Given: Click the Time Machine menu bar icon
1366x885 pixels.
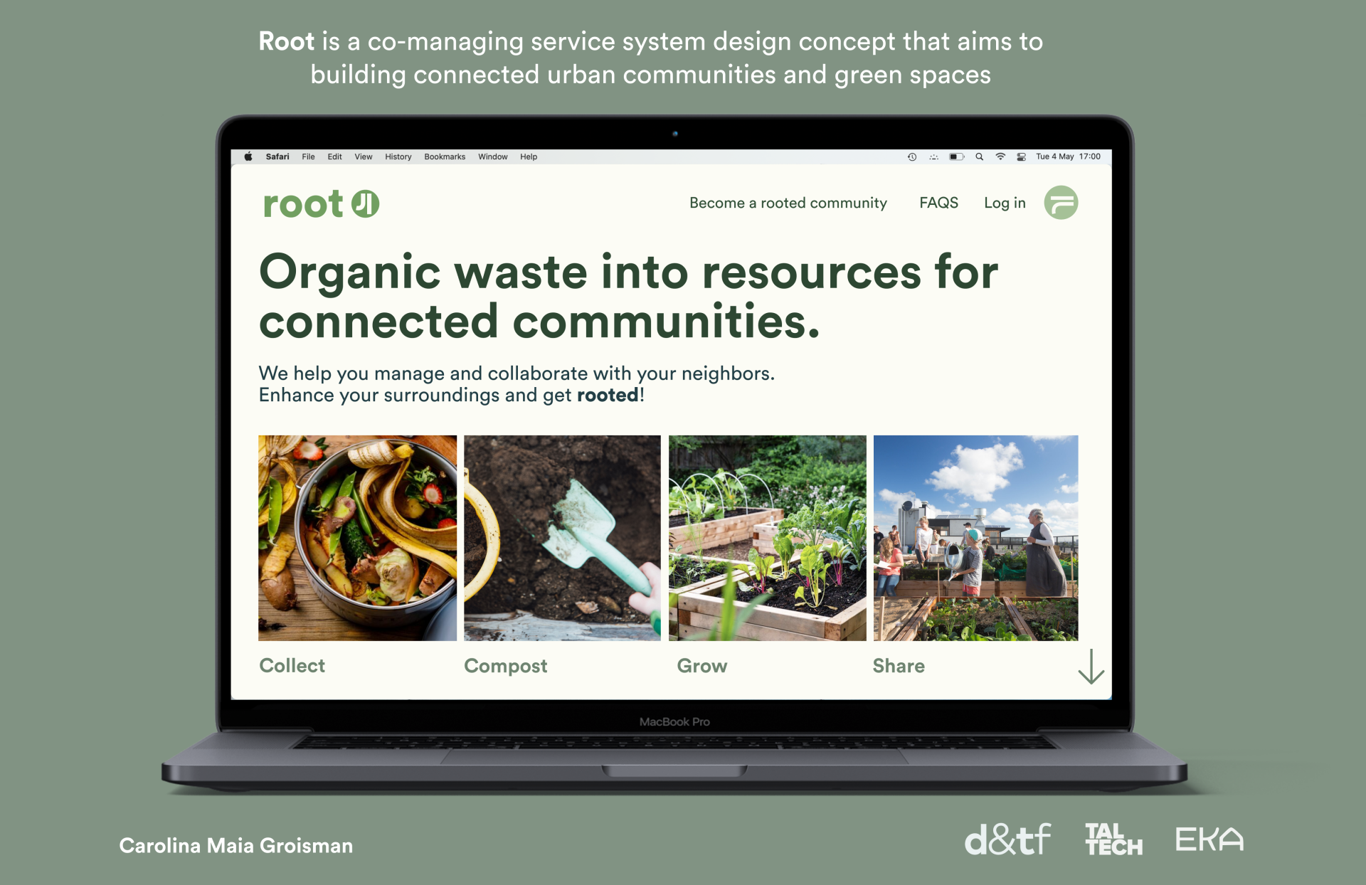Looking at the screenshot, I should click(912, 157).
